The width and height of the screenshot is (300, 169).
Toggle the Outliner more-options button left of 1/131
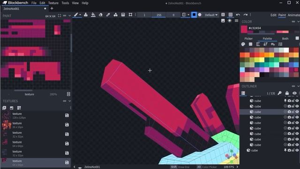pos(243,93)
